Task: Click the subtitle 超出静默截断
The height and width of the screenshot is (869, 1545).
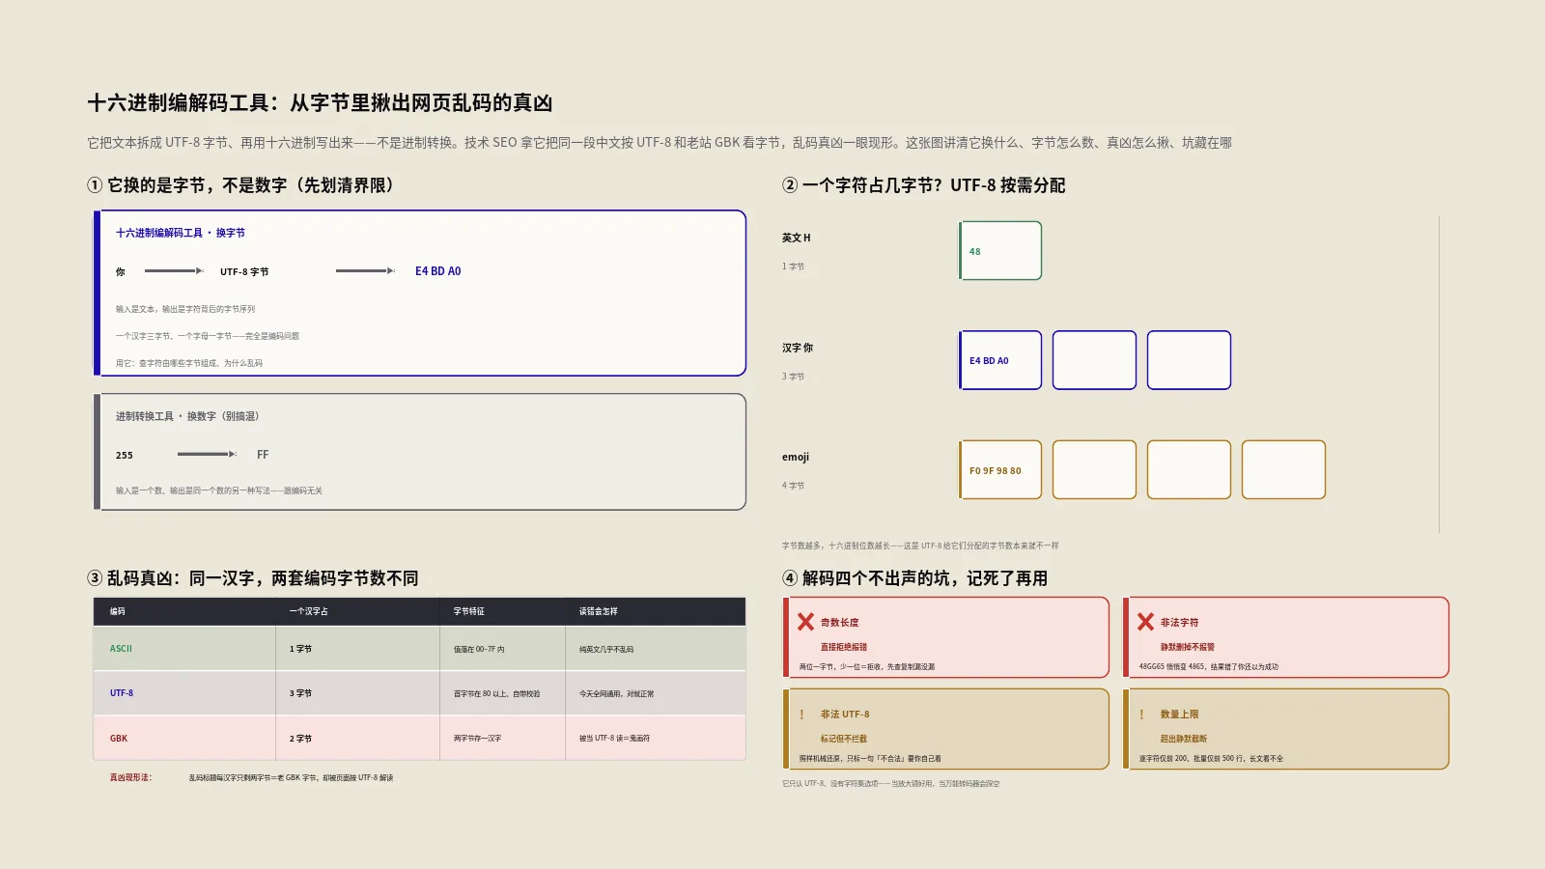Action: tap(1184, 739)
